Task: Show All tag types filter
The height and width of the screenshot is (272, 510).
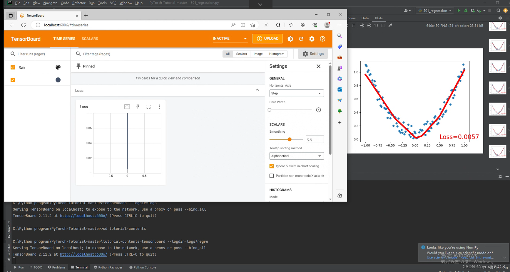Action: click(x=228, y=54)
